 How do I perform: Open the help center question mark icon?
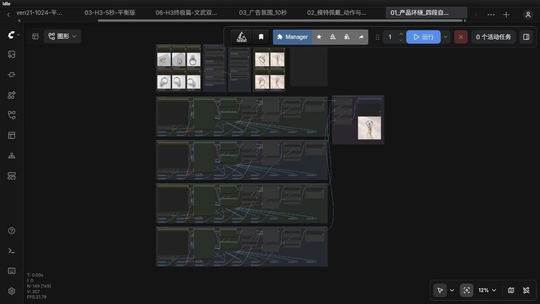[11, 231]
